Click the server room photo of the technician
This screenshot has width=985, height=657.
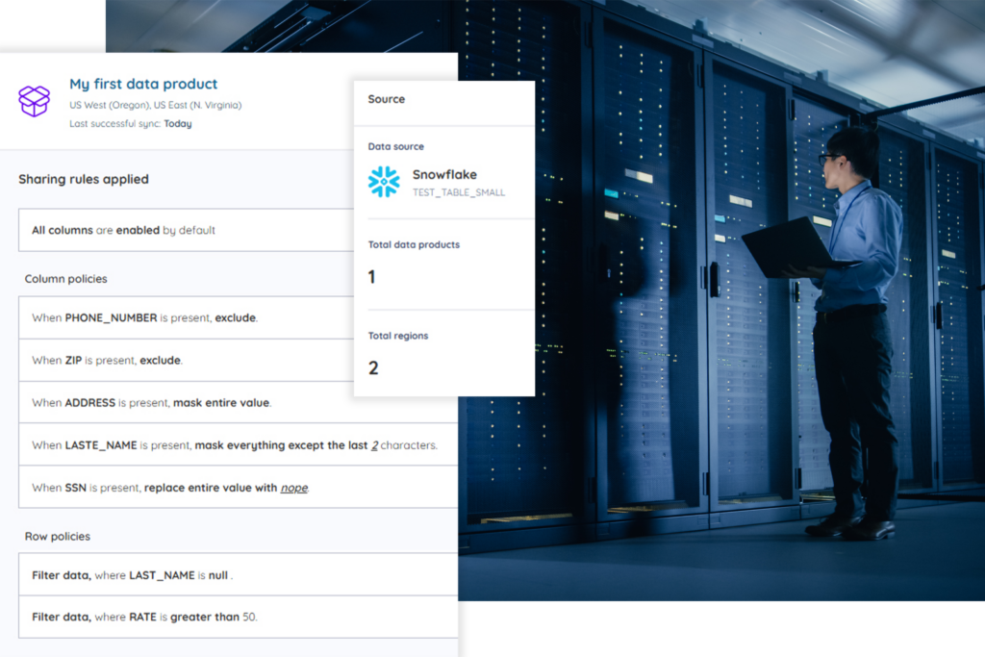[x=721, y=300]
